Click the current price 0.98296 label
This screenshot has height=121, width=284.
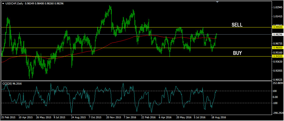click(278, 35)
